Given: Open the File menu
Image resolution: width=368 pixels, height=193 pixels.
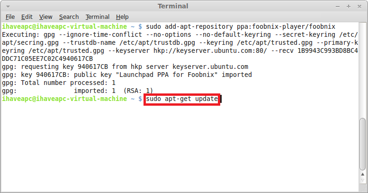Looking at the screenshot, I should coord(10,17).
